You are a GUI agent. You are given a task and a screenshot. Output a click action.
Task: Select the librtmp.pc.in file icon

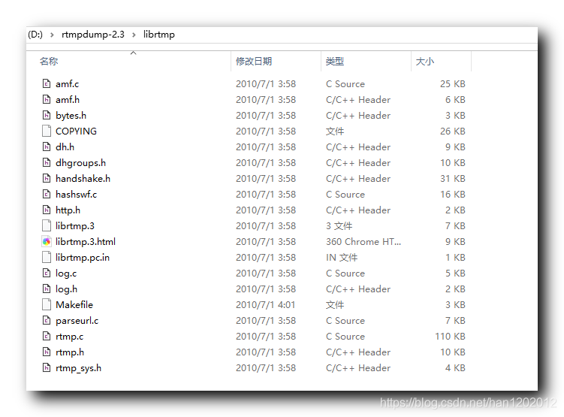[x=47, y=257]
